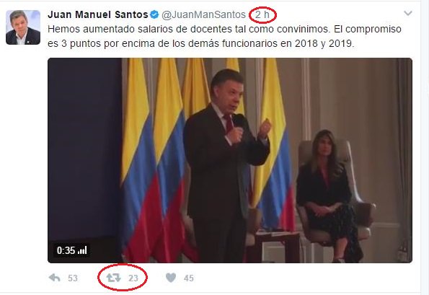The width and height of the screenshot is (429, 295).
Task: Retweet the post using the retweet icon
Action: [113, 278]
